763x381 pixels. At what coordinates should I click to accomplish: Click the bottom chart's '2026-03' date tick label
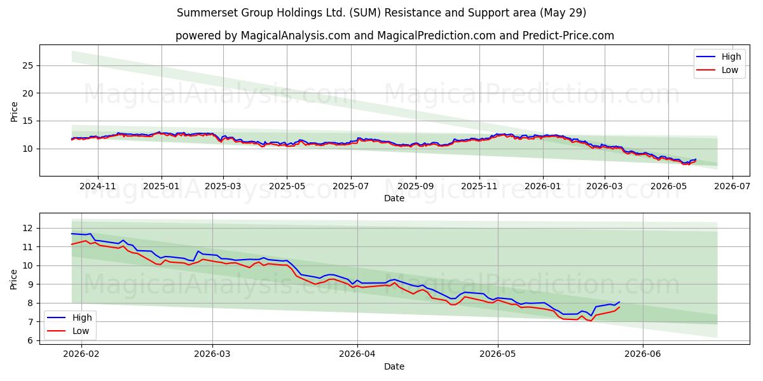point(212,356)
